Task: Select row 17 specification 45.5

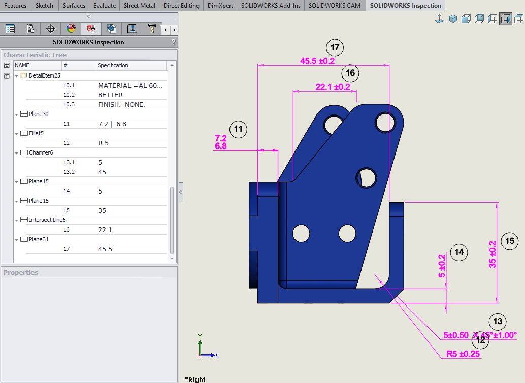Action: pyautogui.click(x=105, y=249)
